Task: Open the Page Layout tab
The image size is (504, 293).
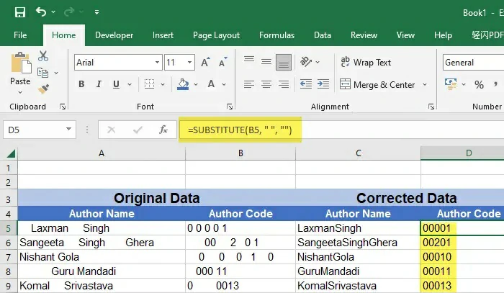Action: [x=216, y=35]
